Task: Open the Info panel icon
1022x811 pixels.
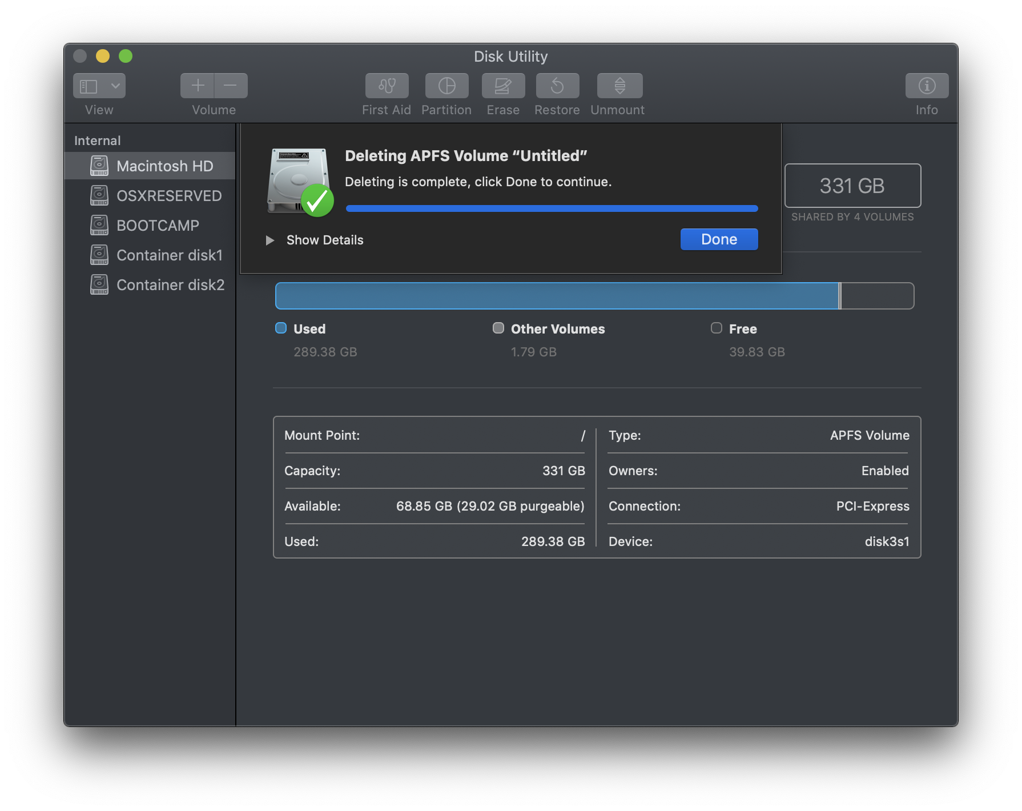Action: [x=927, y=86]
